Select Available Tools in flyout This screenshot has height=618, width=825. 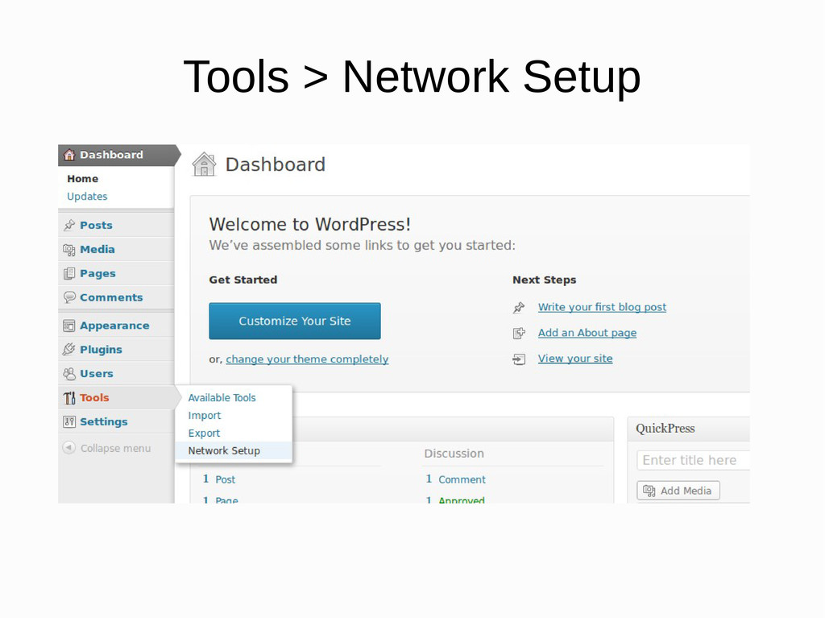pos(222,398)
